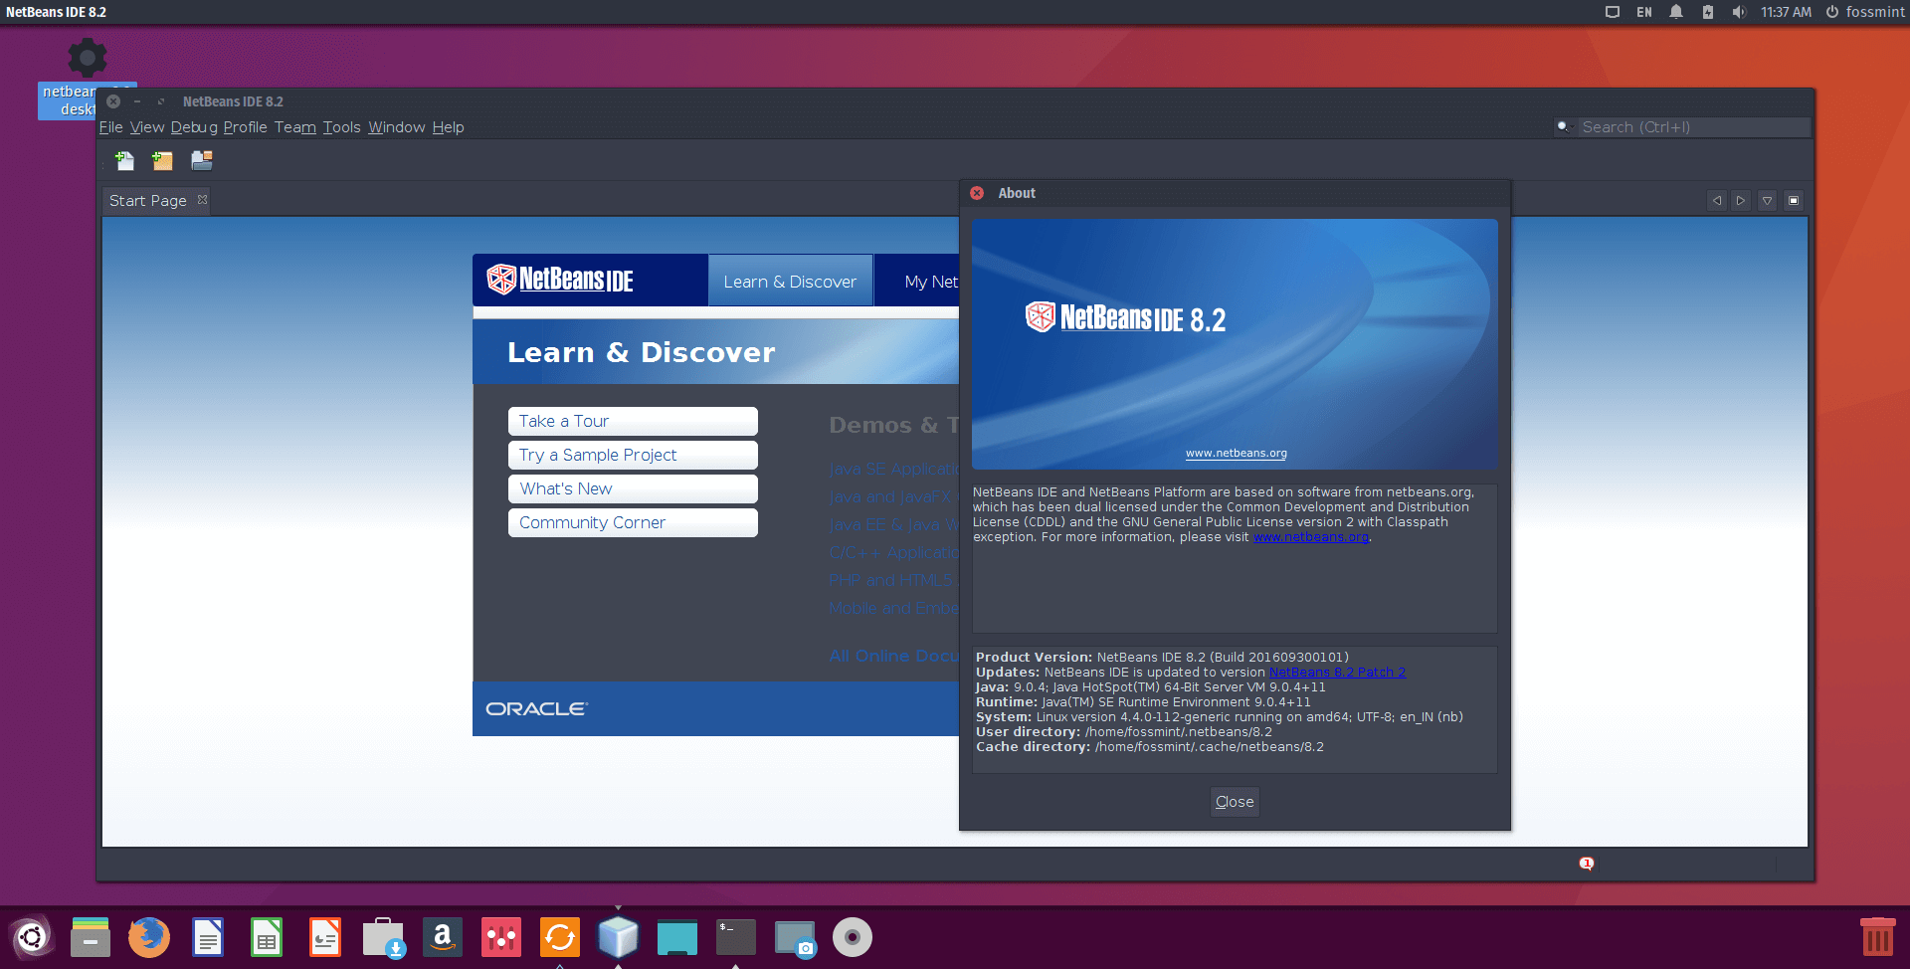Click the clock showing 11:37 AM
This screenshot has height=969, width=1910.
pos(1786,12)
